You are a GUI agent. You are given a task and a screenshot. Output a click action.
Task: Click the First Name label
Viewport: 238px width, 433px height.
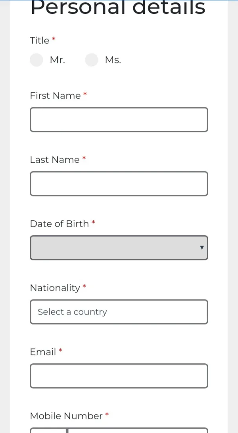tap(55, 95)
